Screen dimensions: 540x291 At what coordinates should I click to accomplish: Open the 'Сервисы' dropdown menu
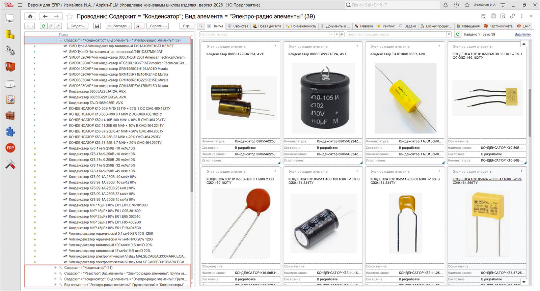click(159, 26)
